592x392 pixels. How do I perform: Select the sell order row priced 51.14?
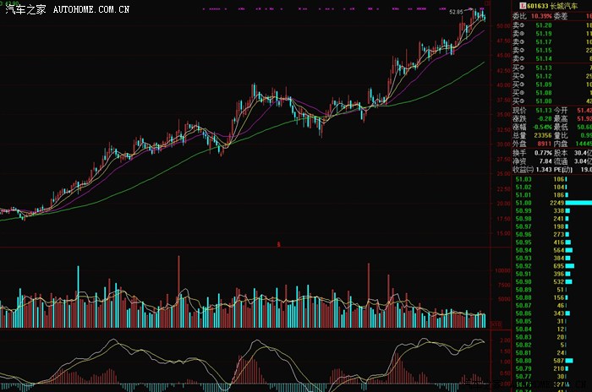pyautogui.click(x=552, y=58)
